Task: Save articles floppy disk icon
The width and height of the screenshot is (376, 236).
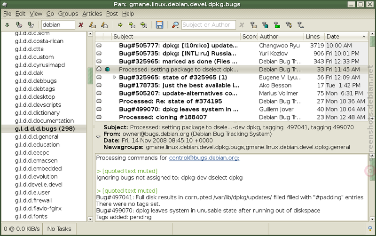Action: click(159, 25)
